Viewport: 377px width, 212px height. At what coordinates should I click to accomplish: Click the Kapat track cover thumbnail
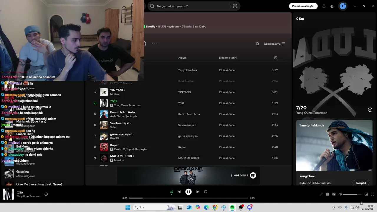coord(104,147)
